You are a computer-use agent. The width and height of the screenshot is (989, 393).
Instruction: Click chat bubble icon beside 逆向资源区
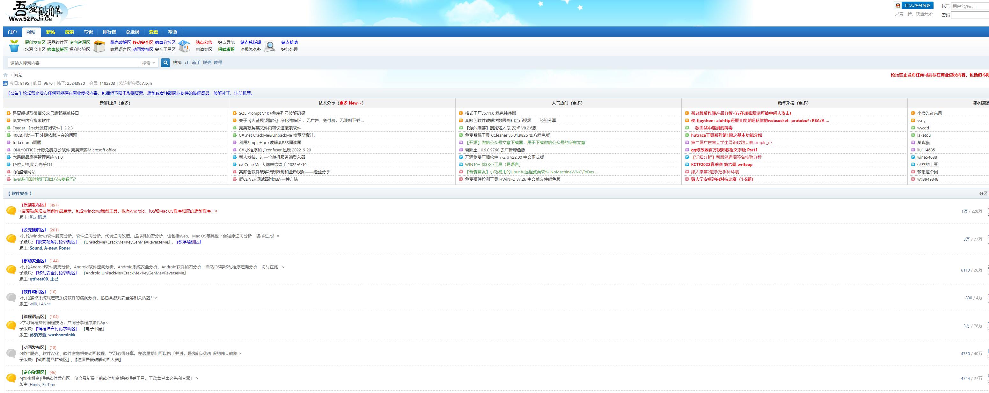pos(11,378)
